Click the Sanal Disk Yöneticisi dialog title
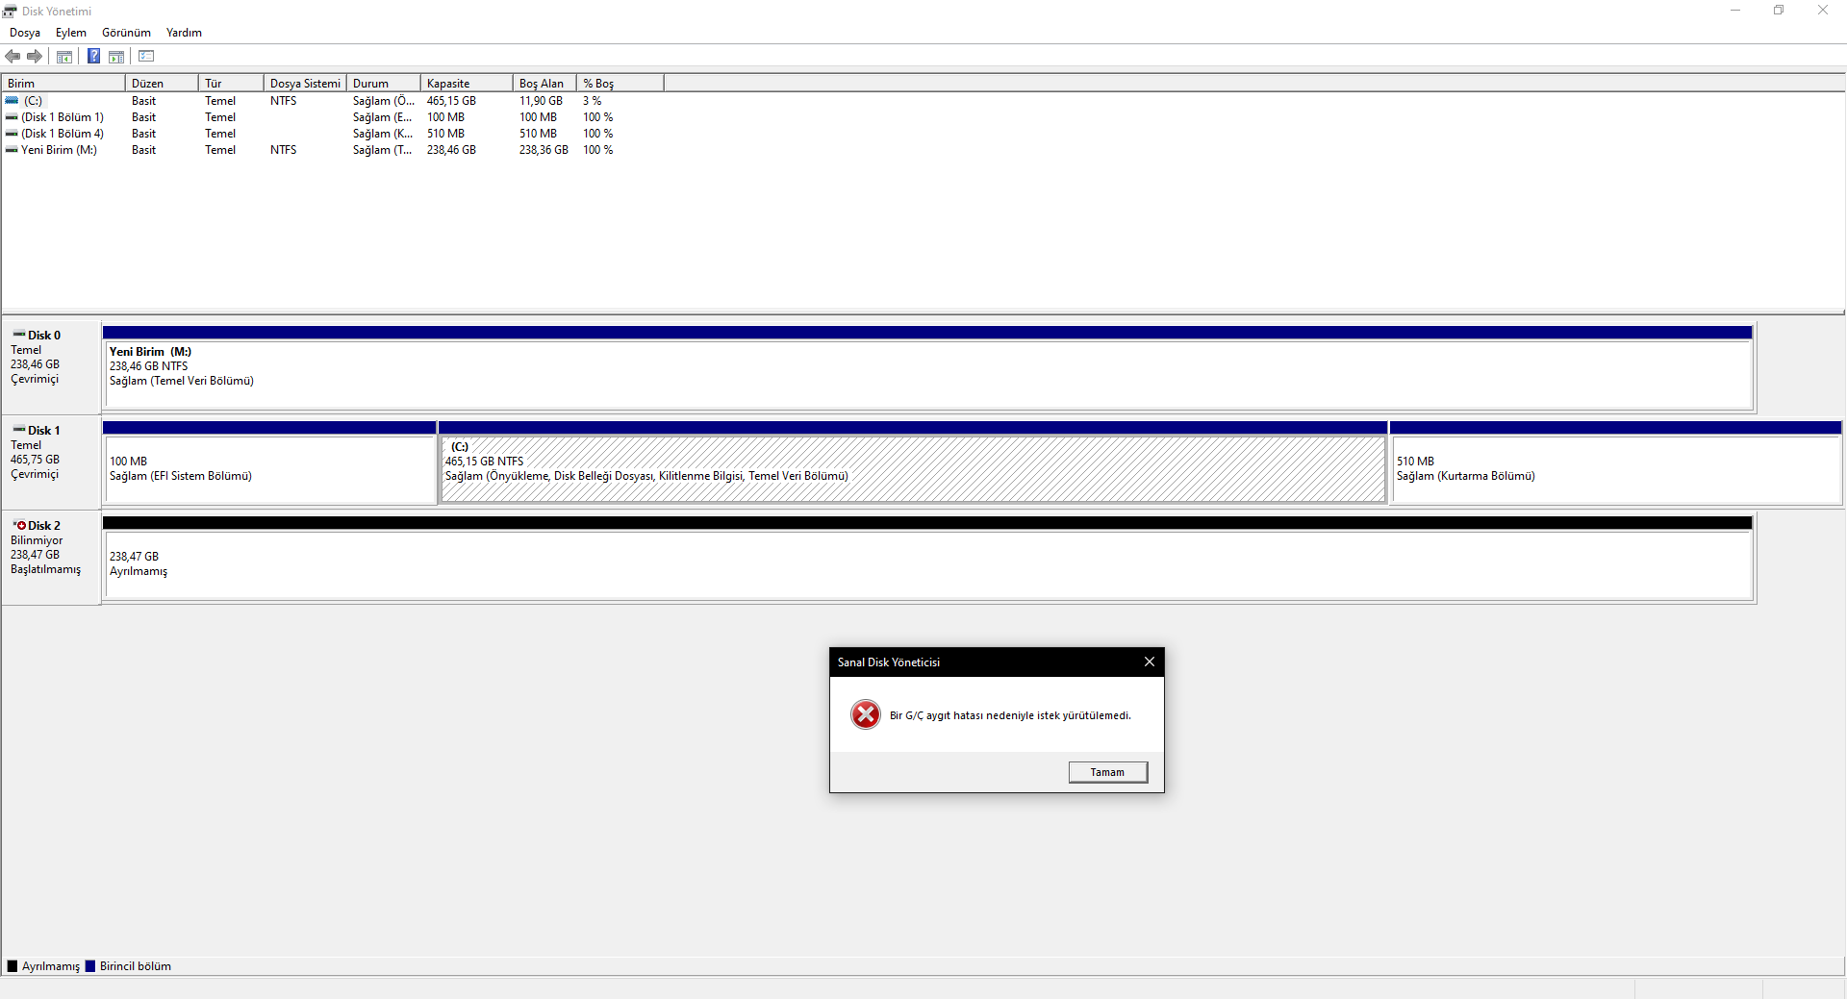Viewport: 1847px width, 999px height. click(888, 662)
